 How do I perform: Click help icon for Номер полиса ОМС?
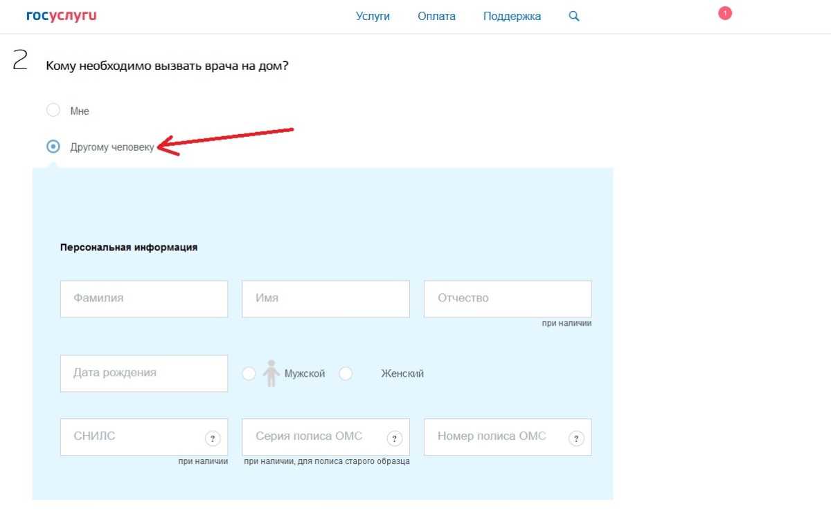576,438
